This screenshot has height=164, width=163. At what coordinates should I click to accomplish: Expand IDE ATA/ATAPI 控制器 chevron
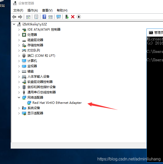point(19,30)
